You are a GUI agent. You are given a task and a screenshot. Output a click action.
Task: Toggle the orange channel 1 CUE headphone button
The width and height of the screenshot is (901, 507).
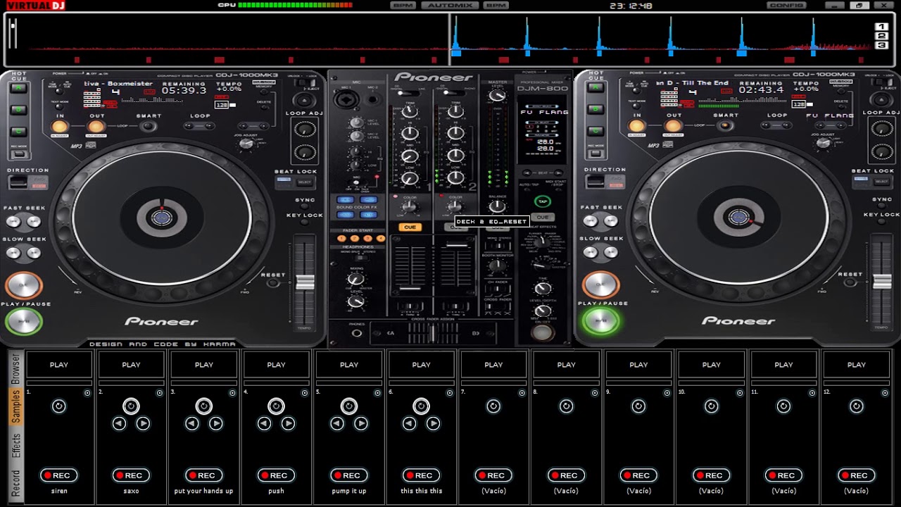[x=409, y=227]
